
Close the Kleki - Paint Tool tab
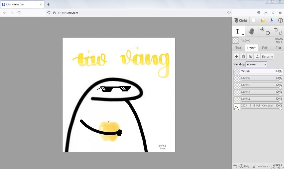tap(41, 4)
